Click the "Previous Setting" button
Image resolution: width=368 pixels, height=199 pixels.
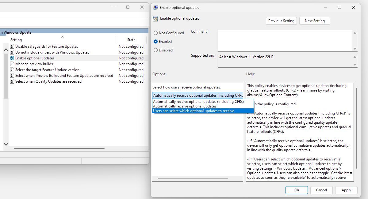click(x=281, y=21)
